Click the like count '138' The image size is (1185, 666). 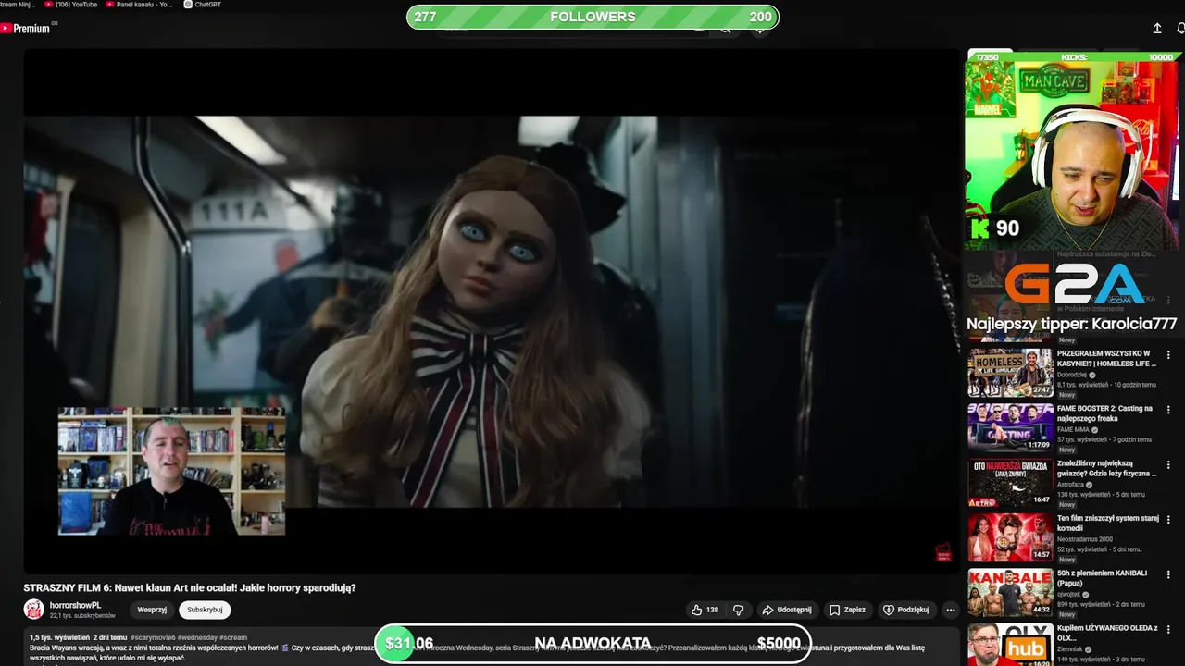tap(712, 610)
